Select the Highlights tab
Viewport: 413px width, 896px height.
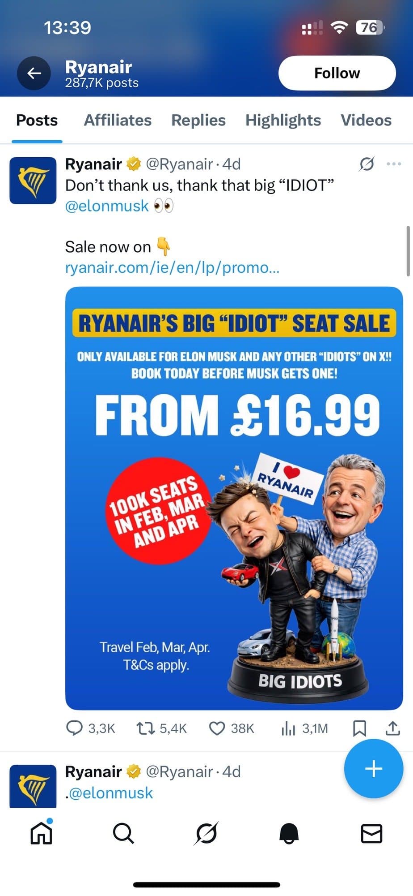[283, 120]
